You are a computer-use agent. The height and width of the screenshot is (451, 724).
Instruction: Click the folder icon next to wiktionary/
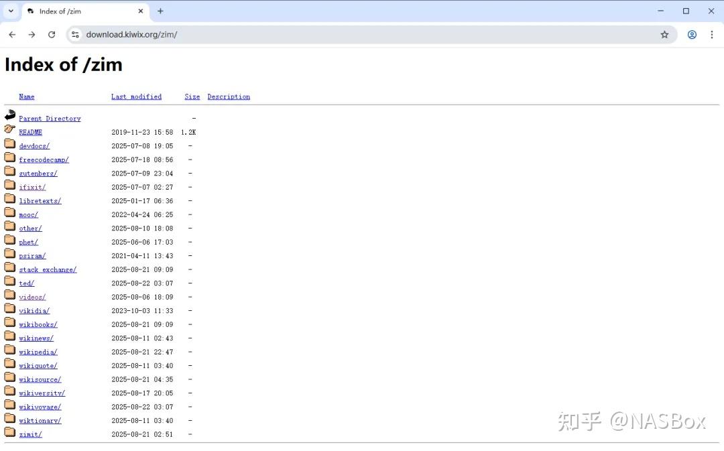click(9, 418)
